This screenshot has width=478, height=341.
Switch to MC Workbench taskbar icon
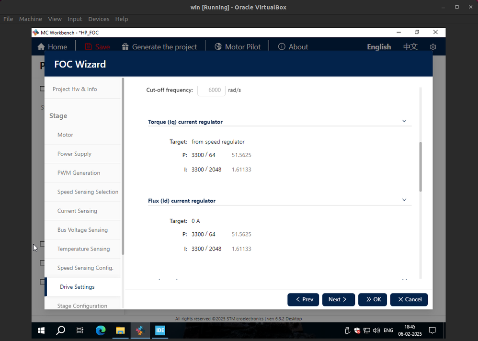140,330
